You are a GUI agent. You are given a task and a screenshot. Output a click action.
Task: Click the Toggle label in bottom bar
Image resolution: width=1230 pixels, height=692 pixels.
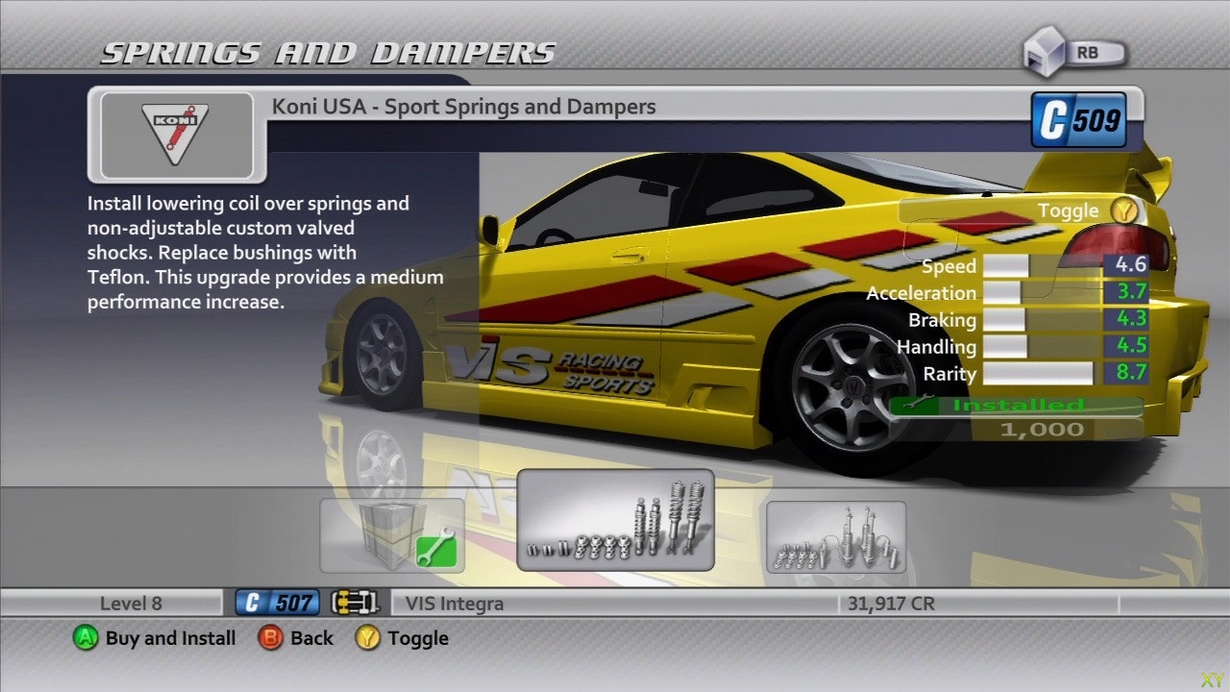418,638
